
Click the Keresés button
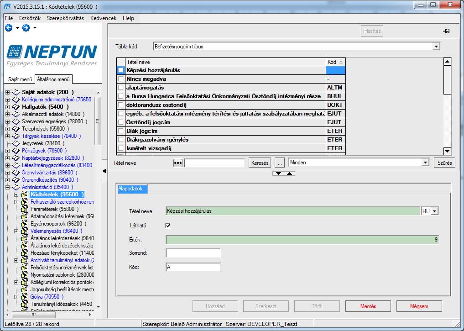(x=260, y=163)
